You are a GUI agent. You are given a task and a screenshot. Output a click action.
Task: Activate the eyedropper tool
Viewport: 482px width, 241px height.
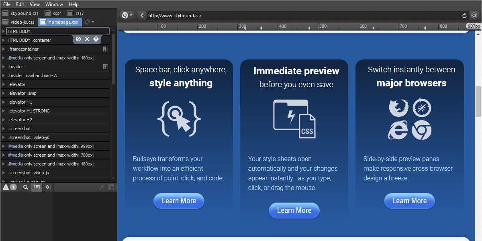click(x=102, y=187)
